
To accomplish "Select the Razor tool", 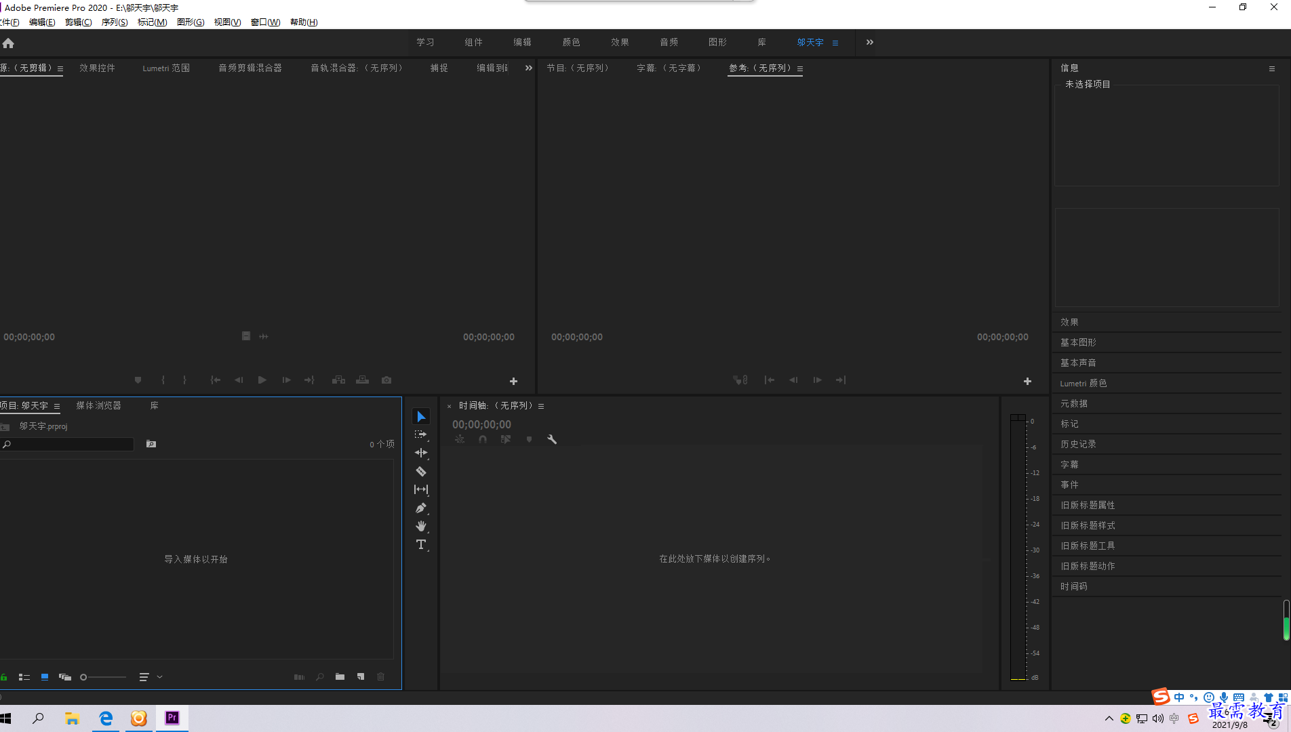I will point(421,471).
